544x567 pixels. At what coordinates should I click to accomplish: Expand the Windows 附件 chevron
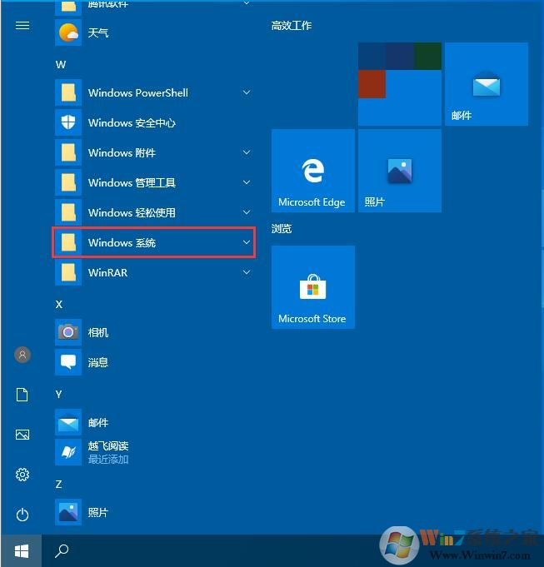[x=247, y=152]
